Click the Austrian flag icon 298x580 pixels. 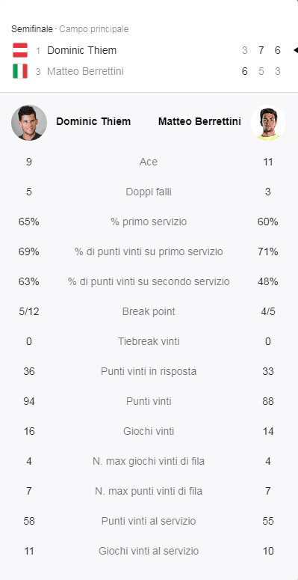20,50
